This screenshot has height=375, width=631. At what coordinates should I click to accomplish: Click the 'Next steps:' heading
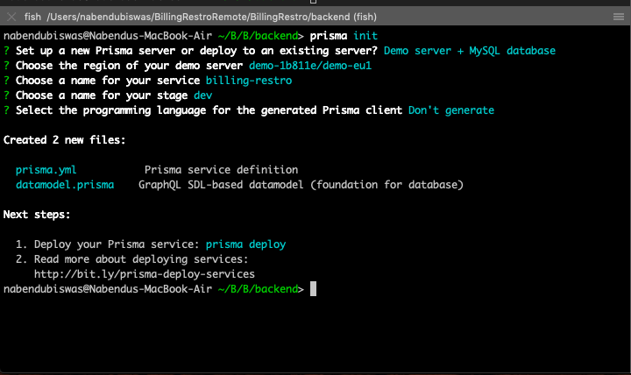point(37,215)
